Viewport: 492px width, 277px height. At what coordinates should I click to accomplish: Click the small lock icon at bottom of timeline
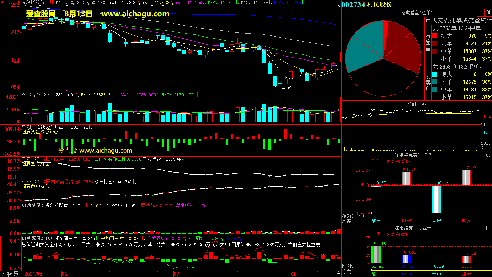click(x=339, y=273)
